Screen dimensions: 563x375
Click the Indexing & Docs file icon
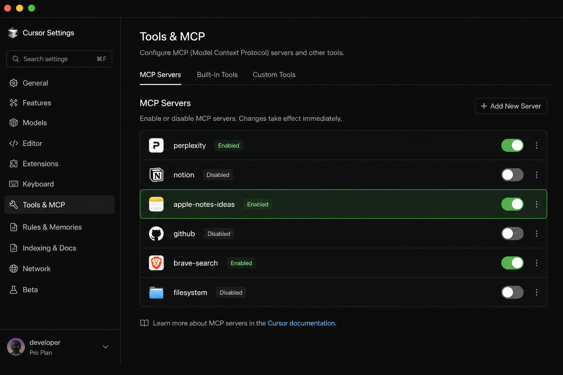point(14,248)
